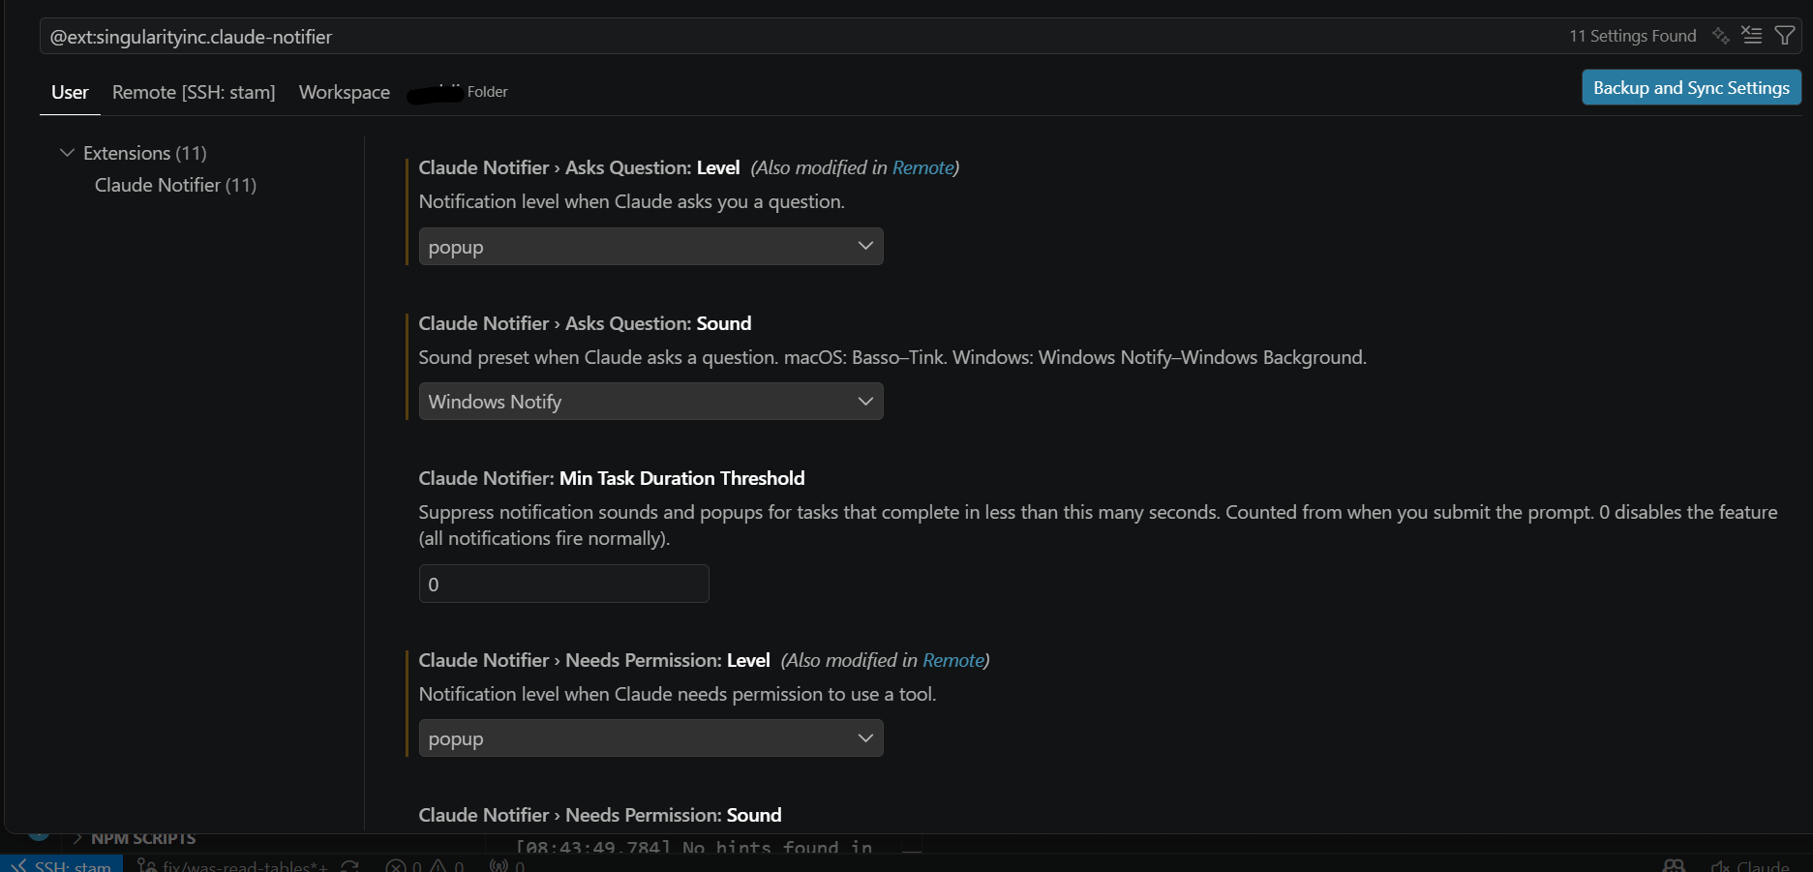Toggle AI search sparkle icon in settings search
1813x872 pixels.
point(1720,36)
